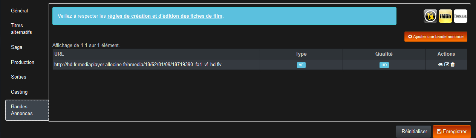The height and width of the screenshot is (138, 476).
Task: Click the trailer URL in the table
Action: click(138, 65)
